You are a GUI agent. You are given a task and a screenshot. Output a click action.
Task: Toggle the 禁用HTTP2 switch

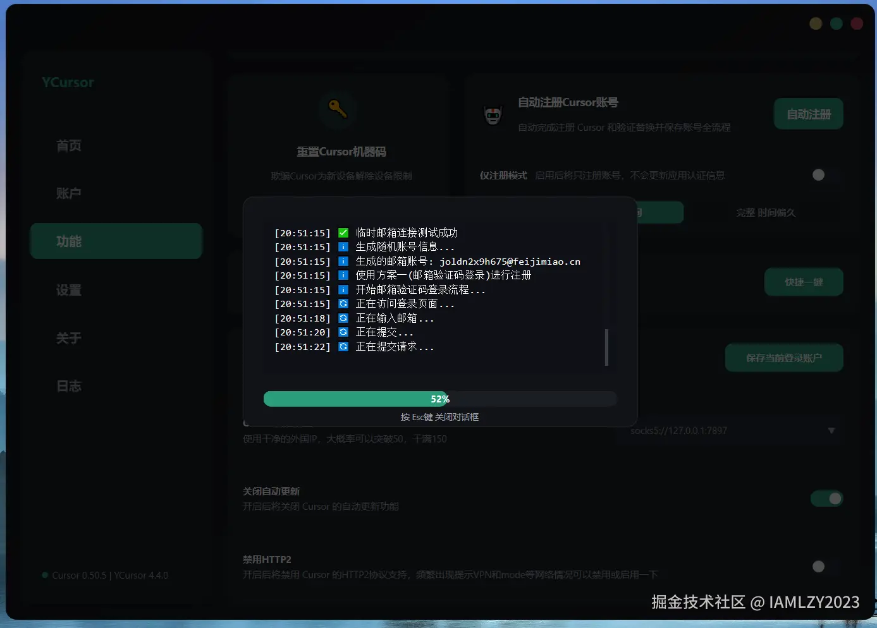(x=826, y=567)
